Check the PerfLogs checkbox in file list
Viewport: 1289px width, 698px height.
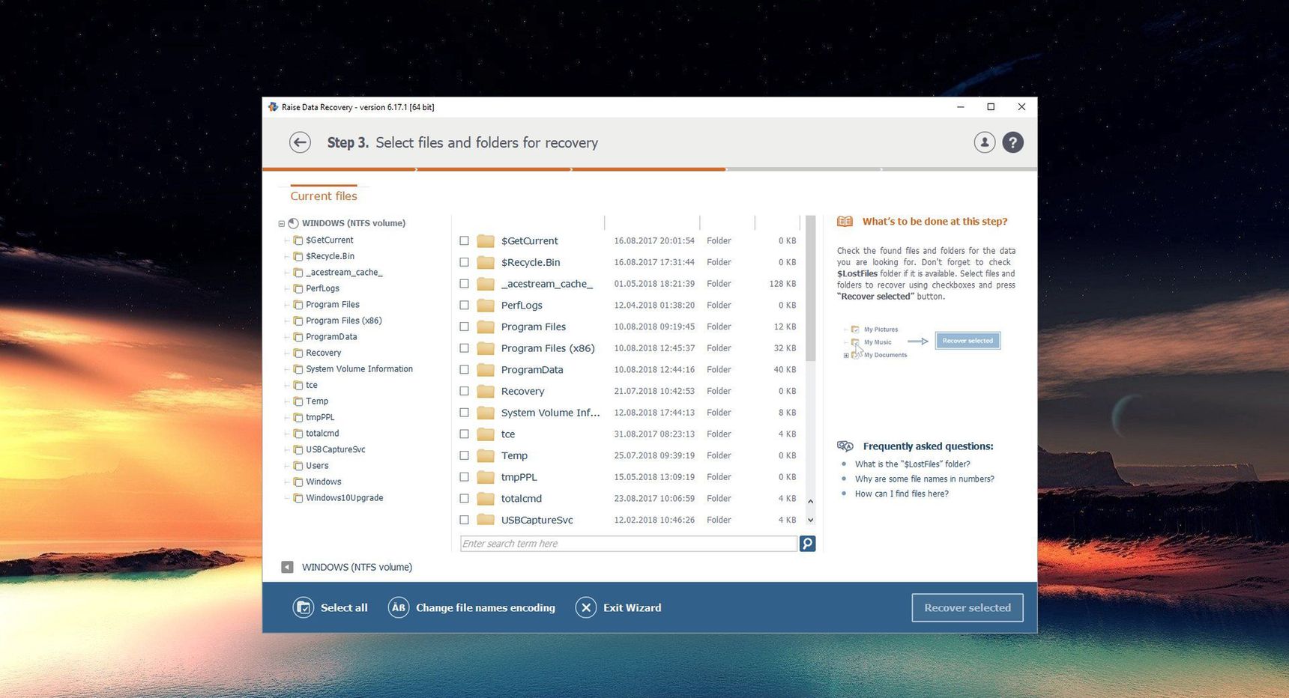coord(464,305)
